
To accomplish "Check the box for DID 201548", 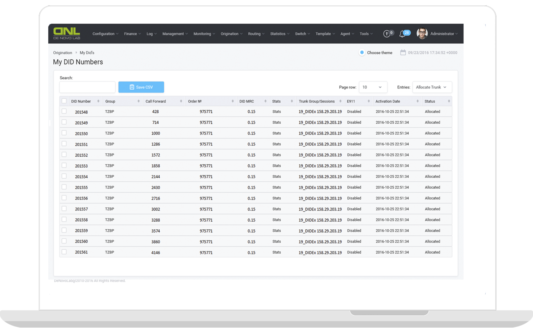I will [x=64, y=111].
